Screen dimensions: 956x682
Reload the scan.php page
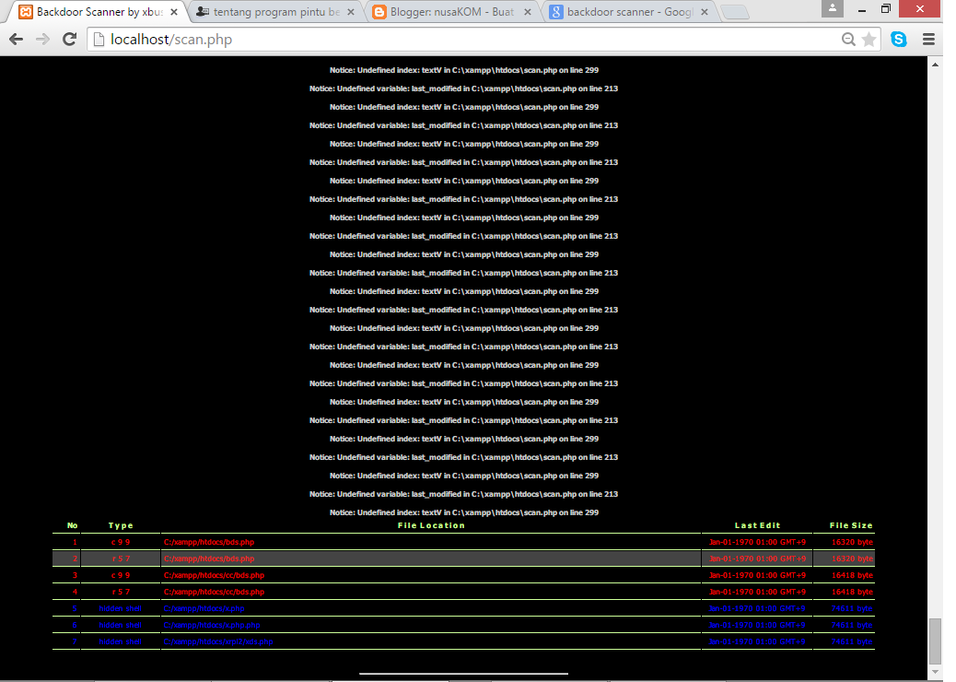[69, 39]
